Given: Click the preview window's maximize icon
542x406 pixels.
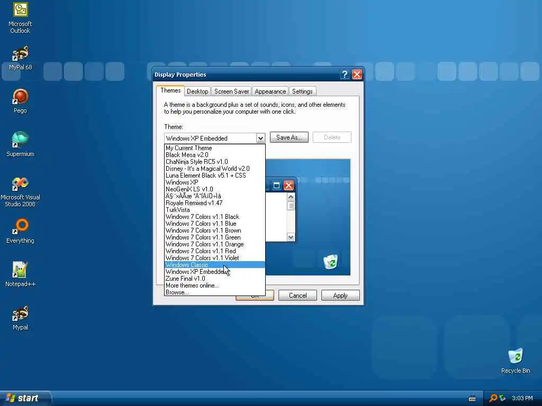Looking at the screenshot, I should tap(276, 186).
